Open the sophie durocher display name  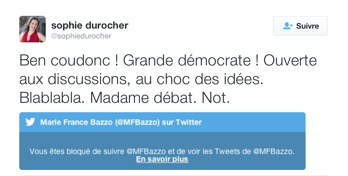click(x=90, y=25)
